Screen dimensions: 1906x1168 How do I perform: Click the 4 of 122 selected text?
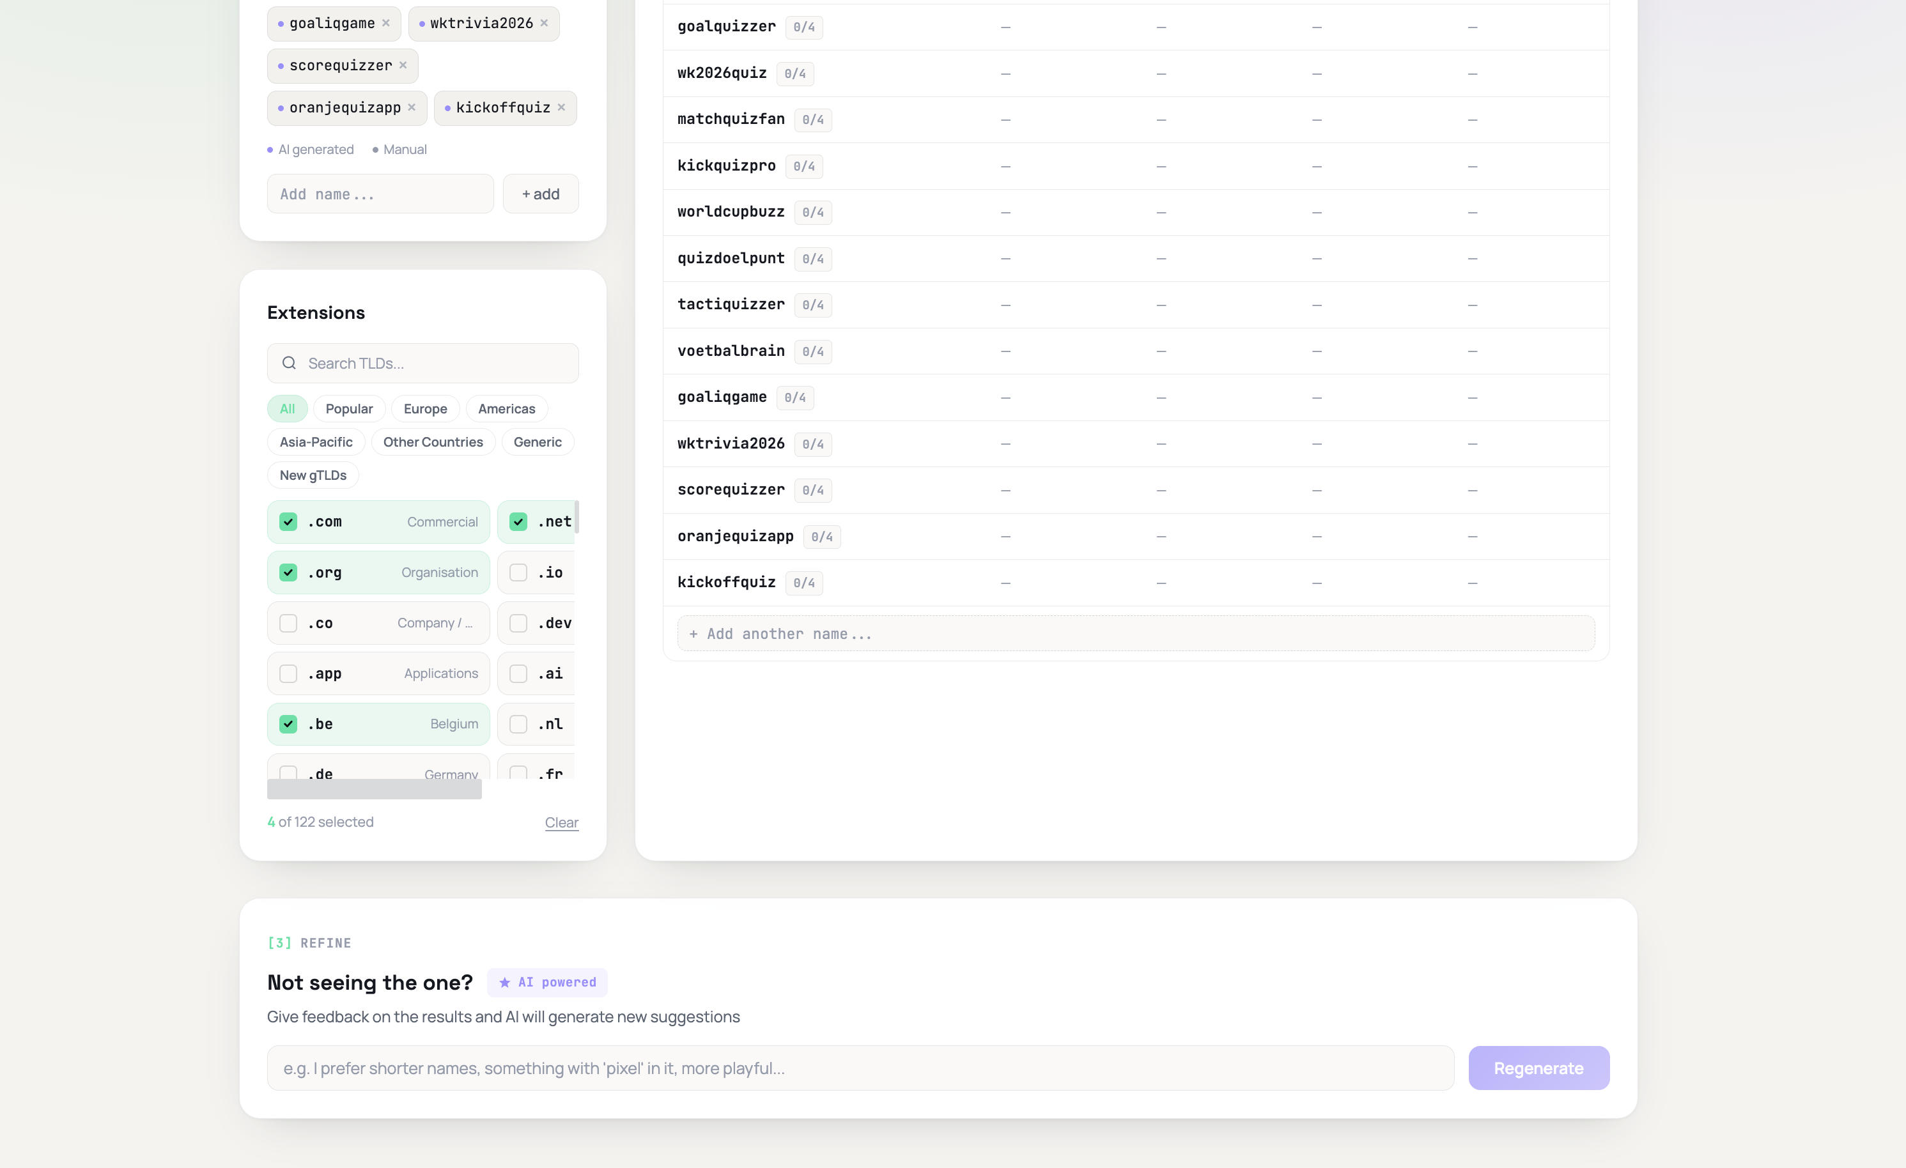click(320, 822)
